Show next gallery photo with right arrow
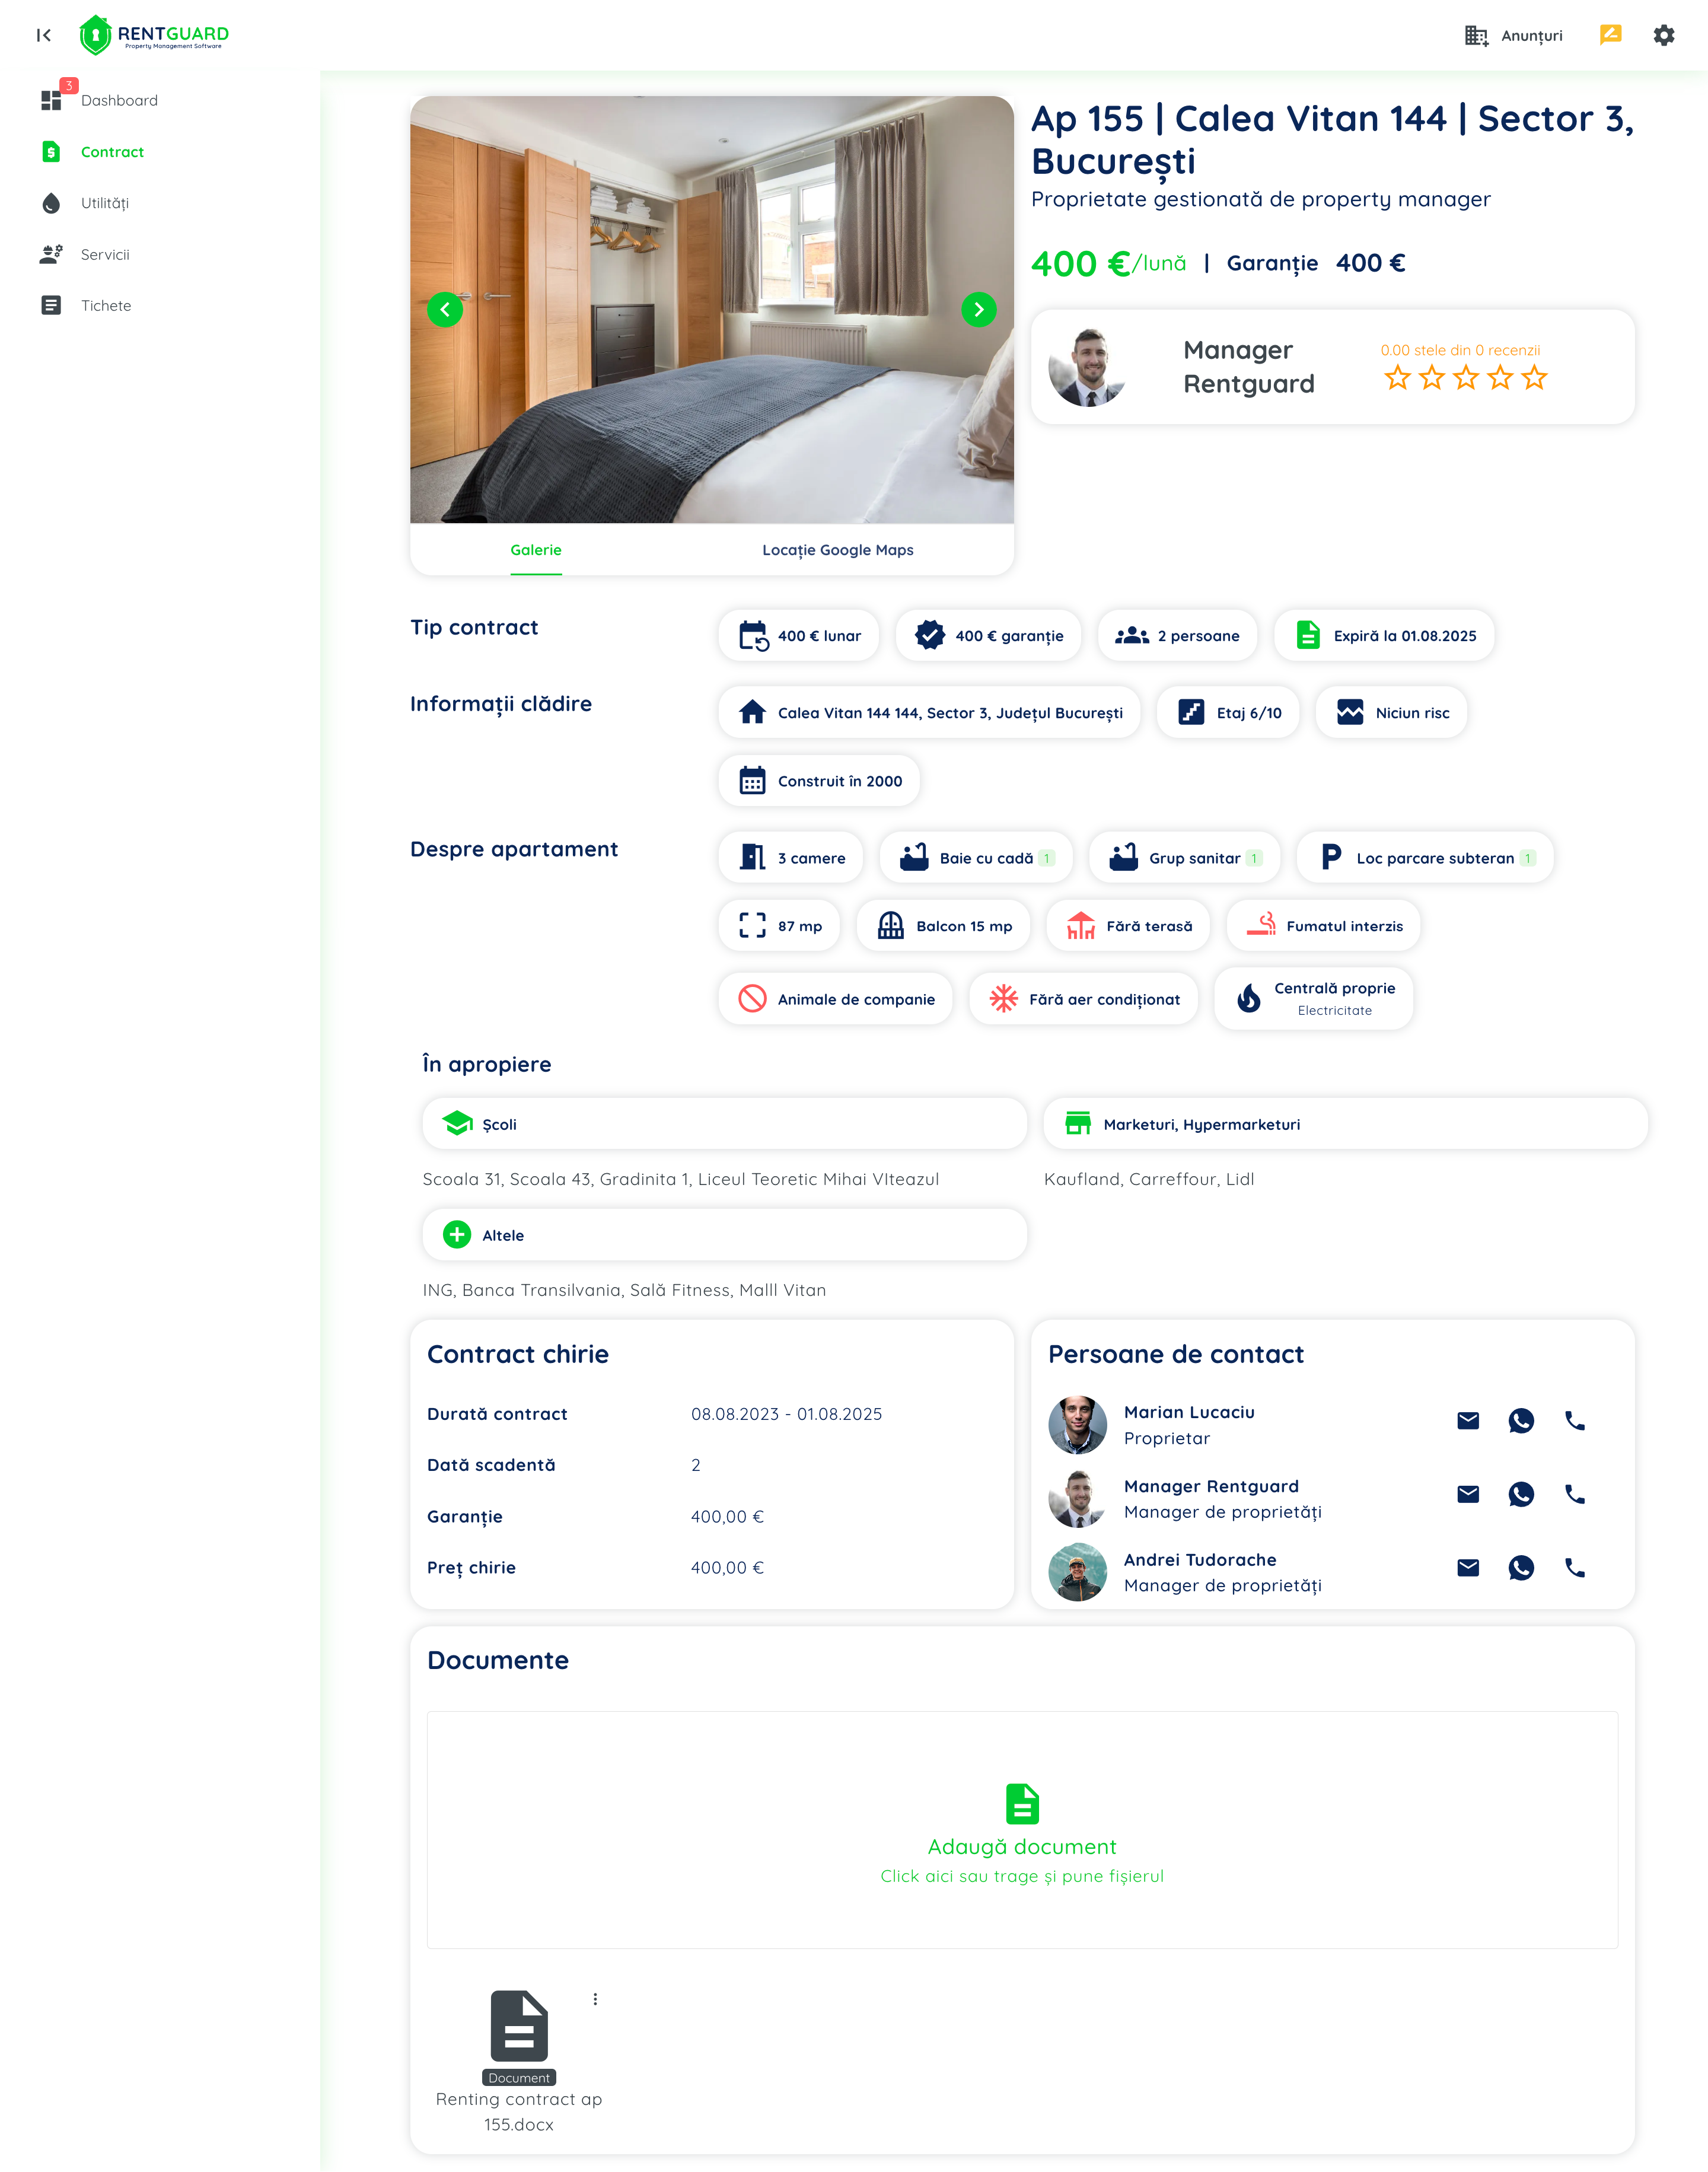The height and width of the screenshot is (2172, 1708). click(978, 309)
